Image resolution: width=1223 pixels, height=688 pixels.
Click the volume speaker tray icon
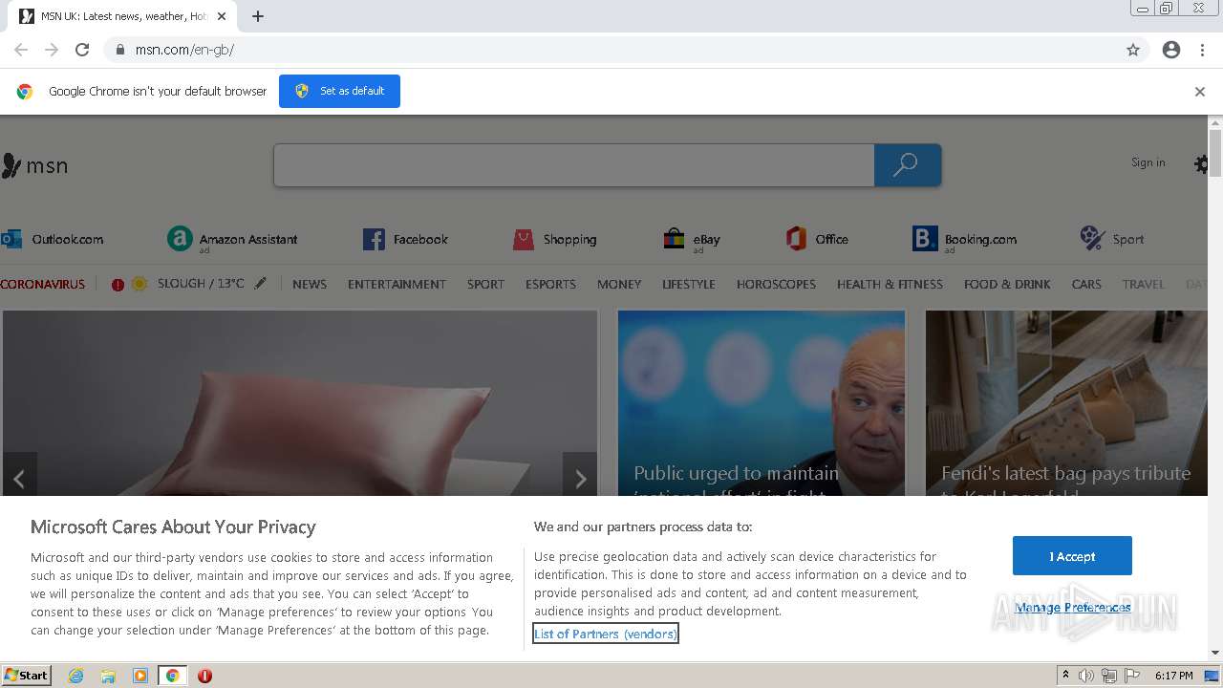pyautogui.click(x=1086, y=676)
